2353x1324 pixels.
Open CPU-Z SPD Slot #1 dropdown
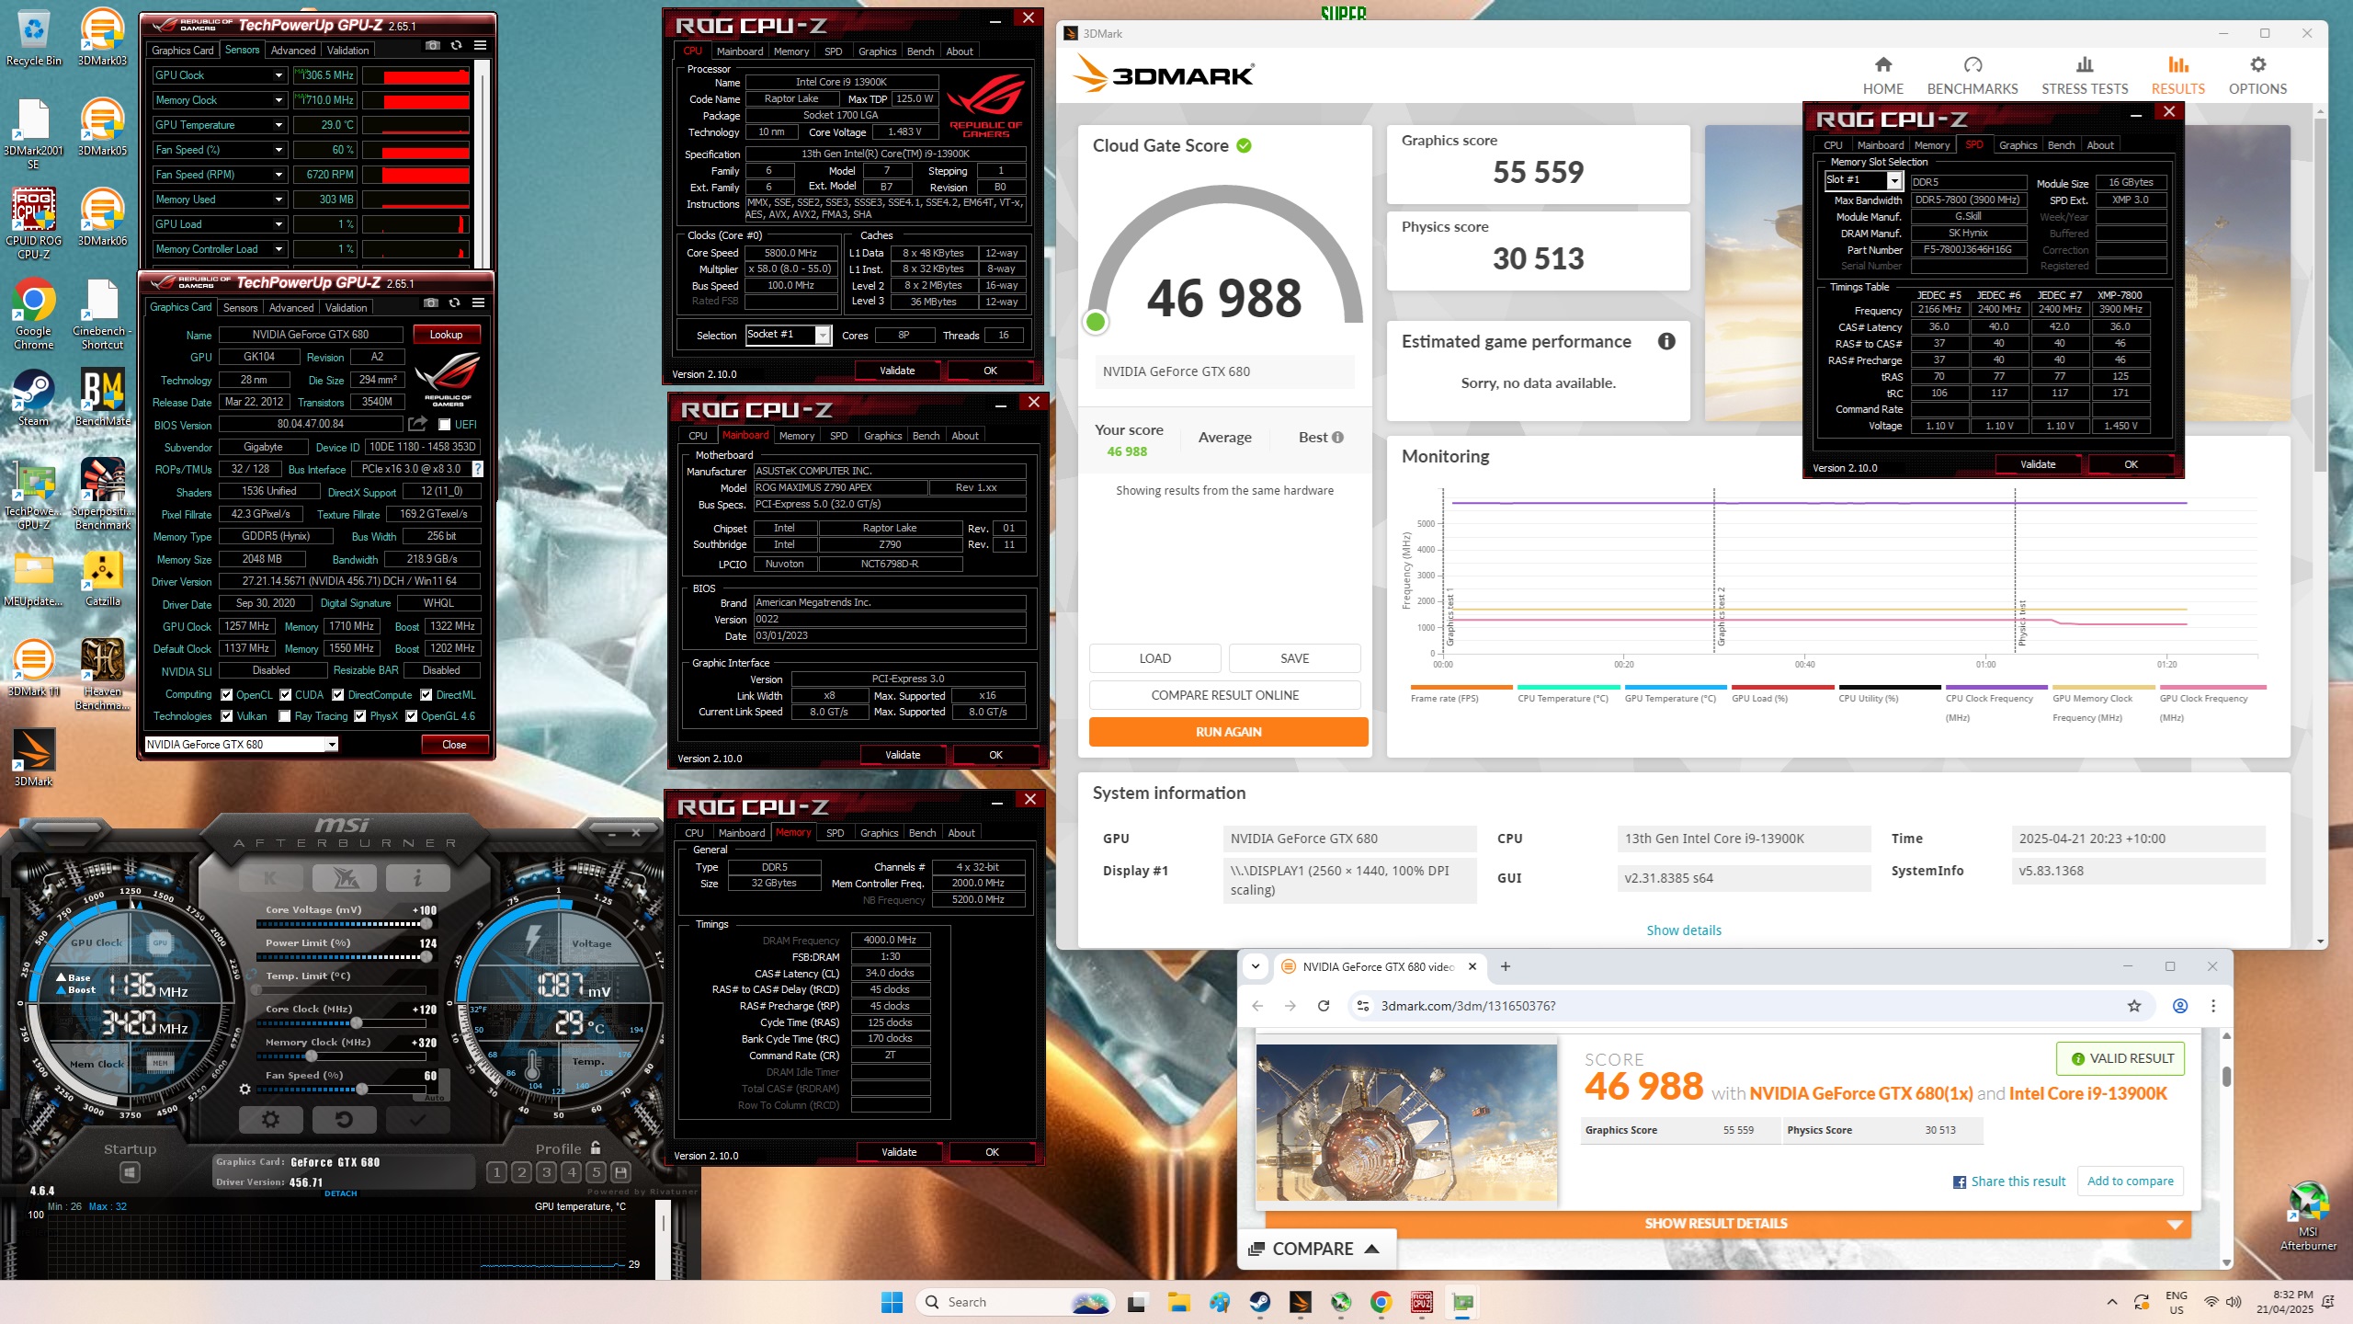(x=1893, y=181)
